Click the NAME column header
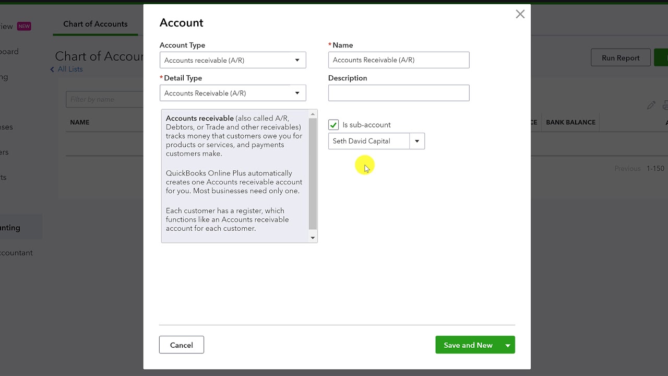This screenshot has width=668, height=376. pos(80,122)
